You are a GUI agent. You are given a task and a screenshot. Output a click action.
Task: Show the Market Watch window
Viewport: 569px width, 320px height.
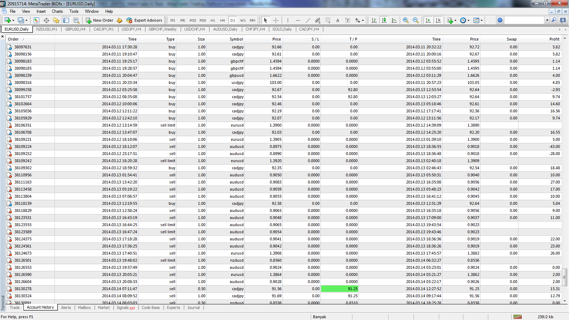pos(36,20)
